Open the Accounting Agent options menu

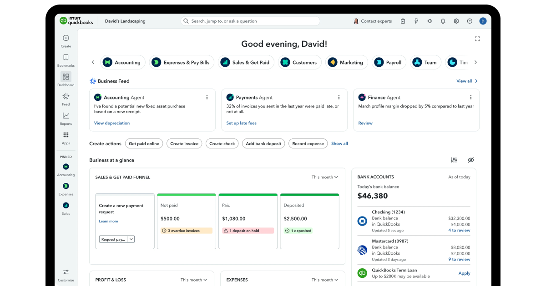pos(207,97)
